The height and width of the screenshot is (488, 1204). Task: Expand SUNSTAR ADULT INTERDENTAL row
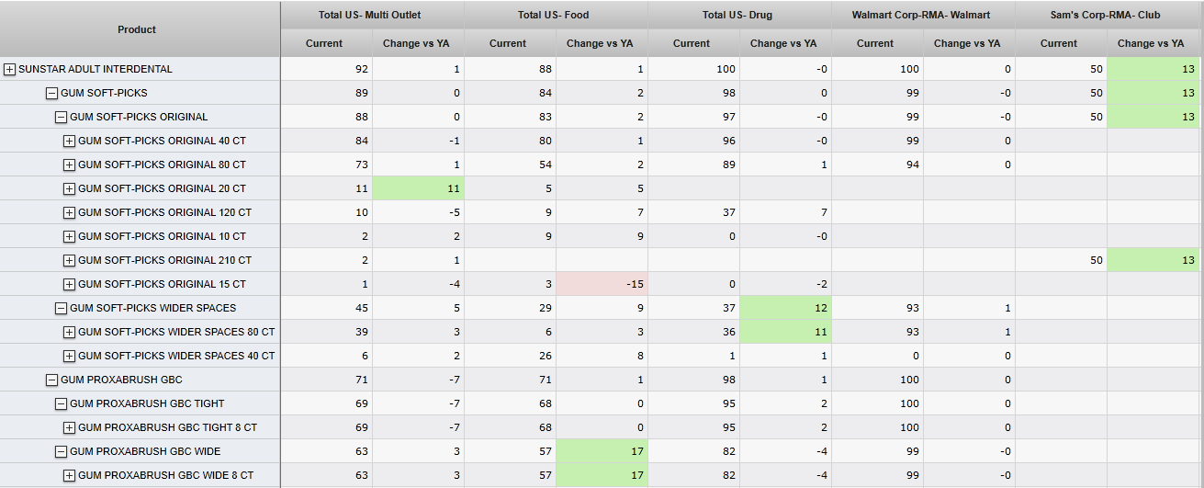pos(10,69)
